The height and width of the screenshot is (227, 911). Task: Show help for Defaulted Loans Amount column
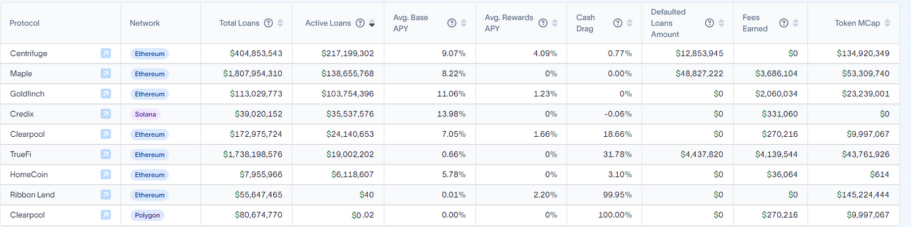pos(709,23)
